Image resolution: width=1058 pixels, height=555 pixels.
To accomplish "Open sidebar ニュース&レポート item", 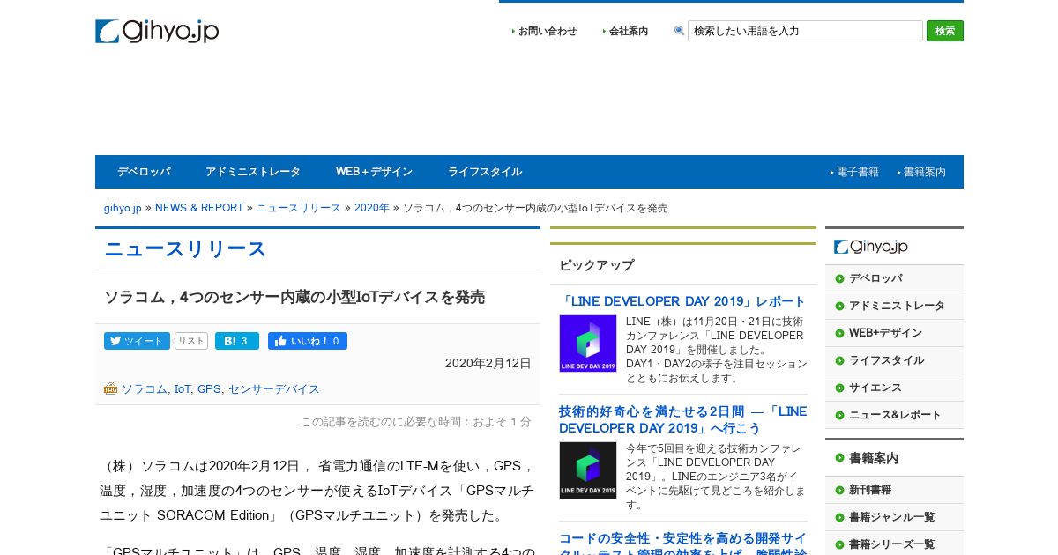I will [x=894, y=415].
